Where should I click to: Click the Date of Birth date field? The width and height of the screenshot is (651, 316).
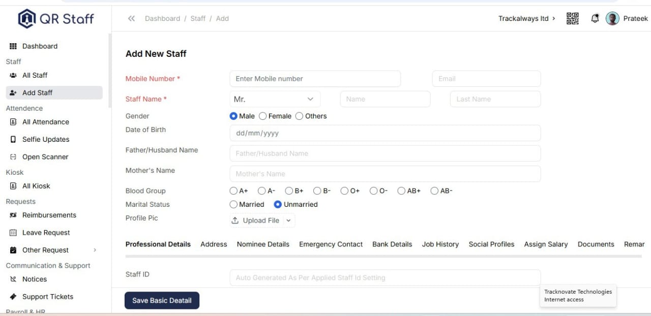(x=385, y=133)
